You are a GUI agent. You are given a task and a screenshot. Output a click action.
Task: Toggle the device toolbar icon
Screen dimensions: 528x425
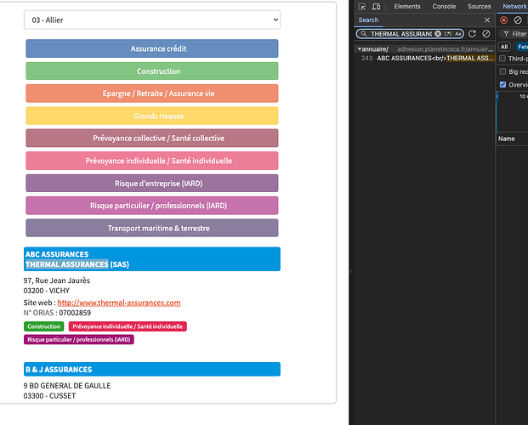376,7
